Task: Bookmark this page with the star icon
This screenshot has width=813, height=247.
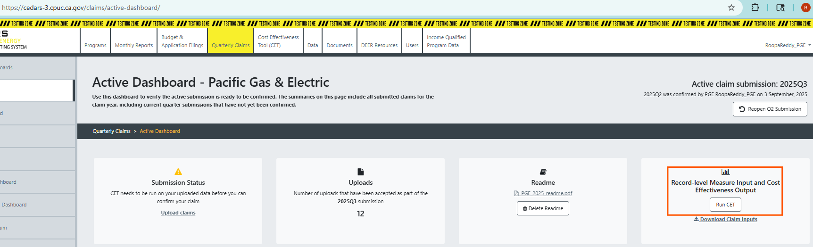Action: coord(731,8)
